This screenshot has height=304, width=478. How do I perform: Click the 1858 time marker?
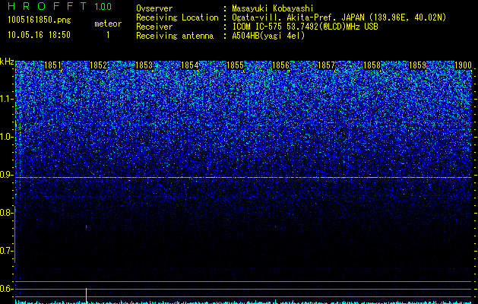click(372, 65)
